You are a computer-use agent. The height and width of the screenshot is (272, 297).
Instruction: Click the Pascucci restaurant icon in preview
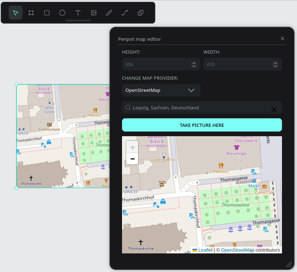221,166
